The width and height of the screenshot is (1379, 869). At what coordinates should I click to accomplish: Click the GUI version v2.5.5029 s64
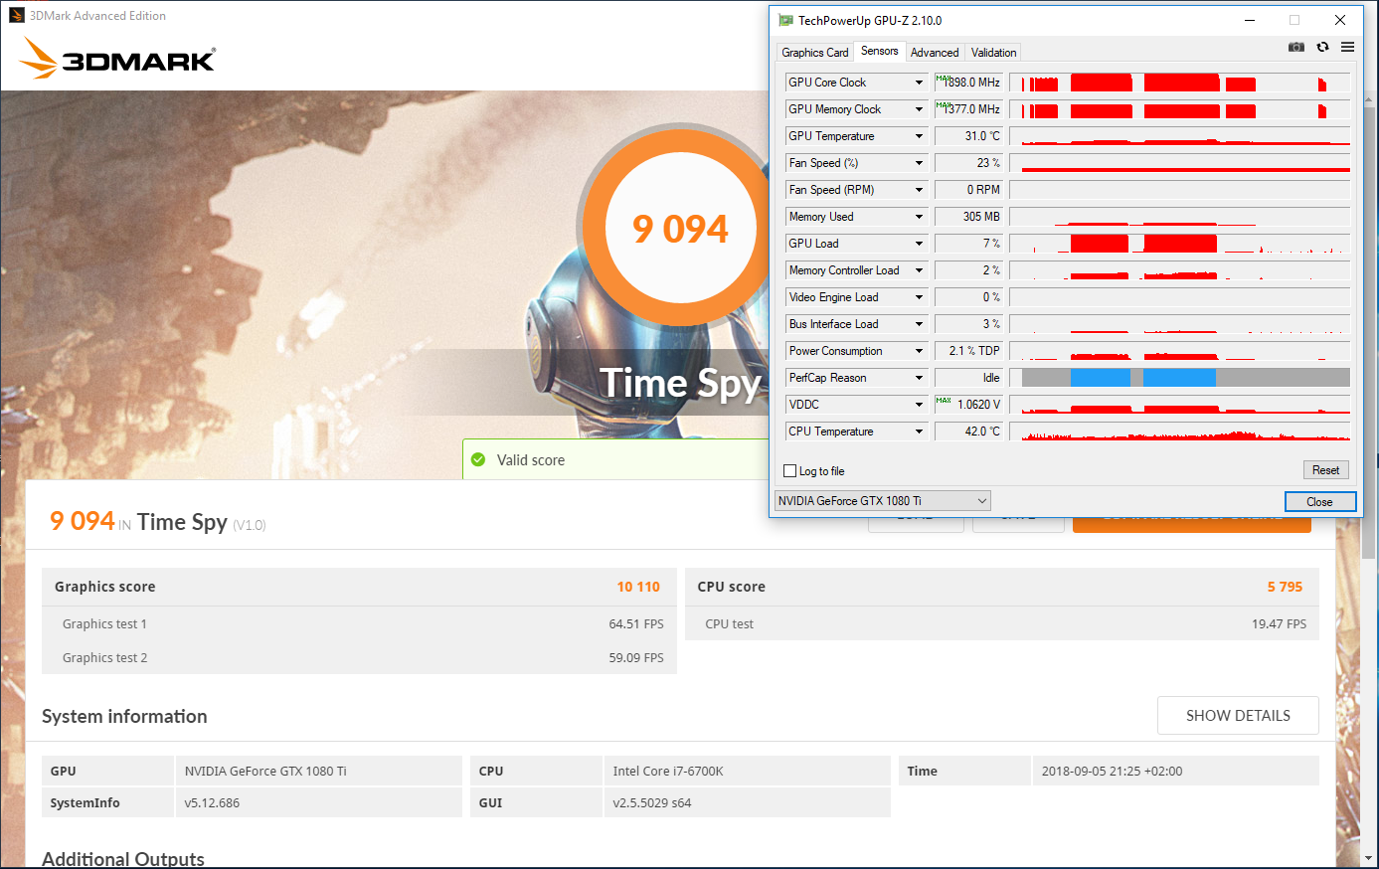(652, 802)
